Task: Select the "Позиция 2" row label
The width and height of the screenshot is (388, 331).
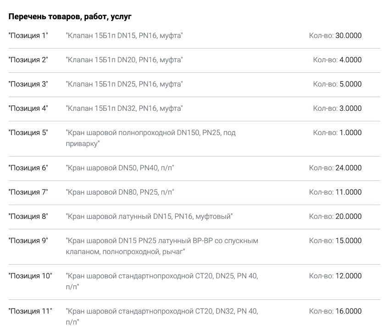Action: (28, 60)
